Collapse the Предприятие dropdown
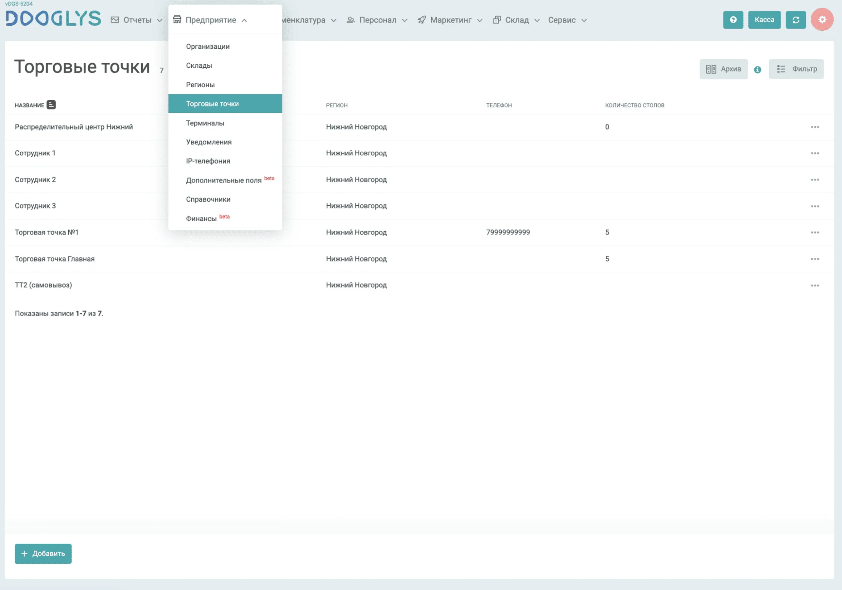 pos(210,20)
